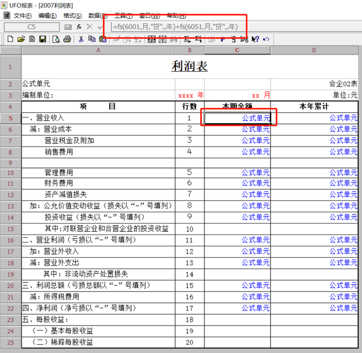Save the report with the floppy disk icon
The width and height of the screenshot is (362, 353).
tap(42, 39)
